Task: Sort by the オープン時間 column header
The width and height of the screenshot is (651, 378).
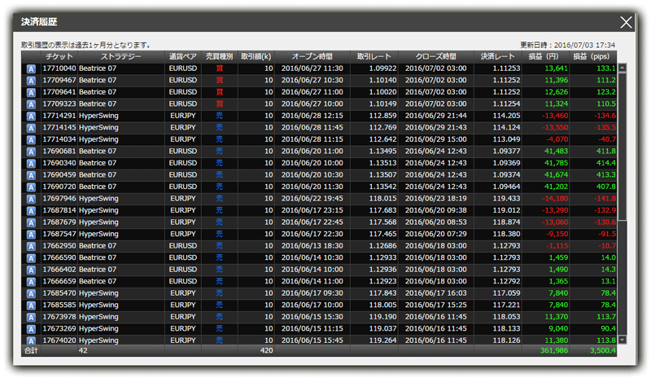Action: pos(312,56)
